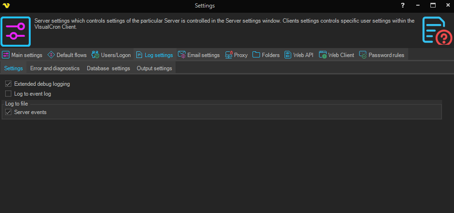The image size is (454, 213).
Task: Enable the Log to event log checkbox
Action: [8, 94]
